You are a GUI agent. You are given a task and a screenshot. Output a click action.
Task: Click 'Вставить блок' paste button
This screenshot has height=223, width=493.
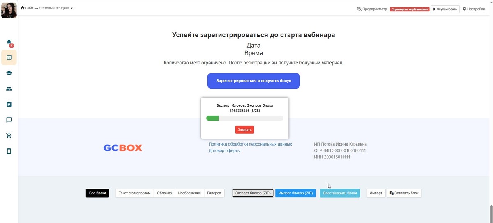click(x=404, y=193)
